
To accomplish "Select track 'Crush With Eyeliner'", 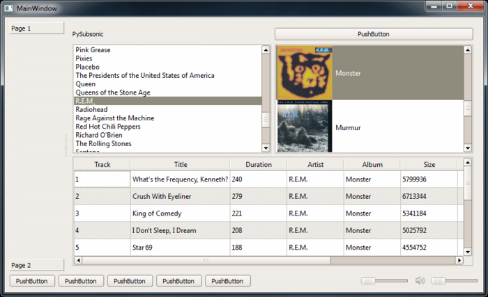I will pyautogui.click(x=180, y=196).
